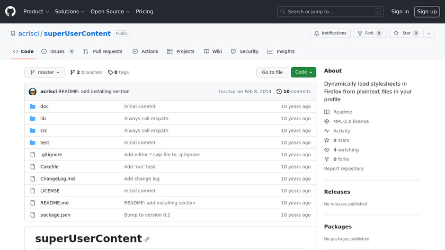Click the Go to file button
The width and height of the screenshot is (445, 250).
click(272, 73)
